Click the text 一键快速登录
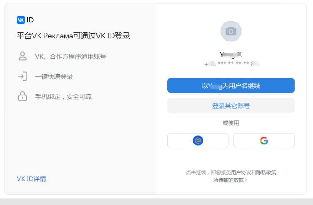 pos(54,77)
